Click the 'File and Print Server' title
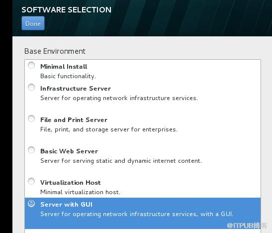The image size is (272, 233). coord(74,120)
